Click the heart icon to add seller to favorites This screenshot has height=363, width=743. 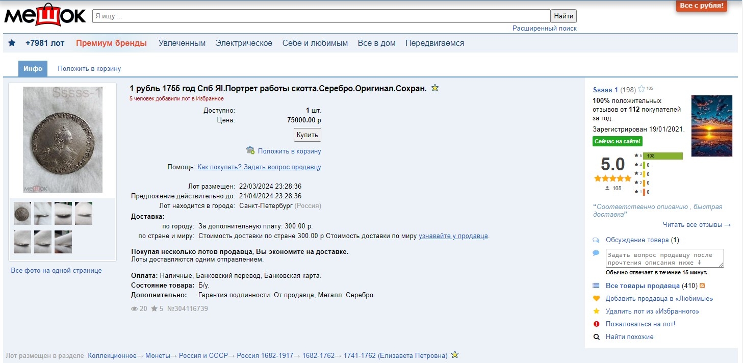click(596, 298)
